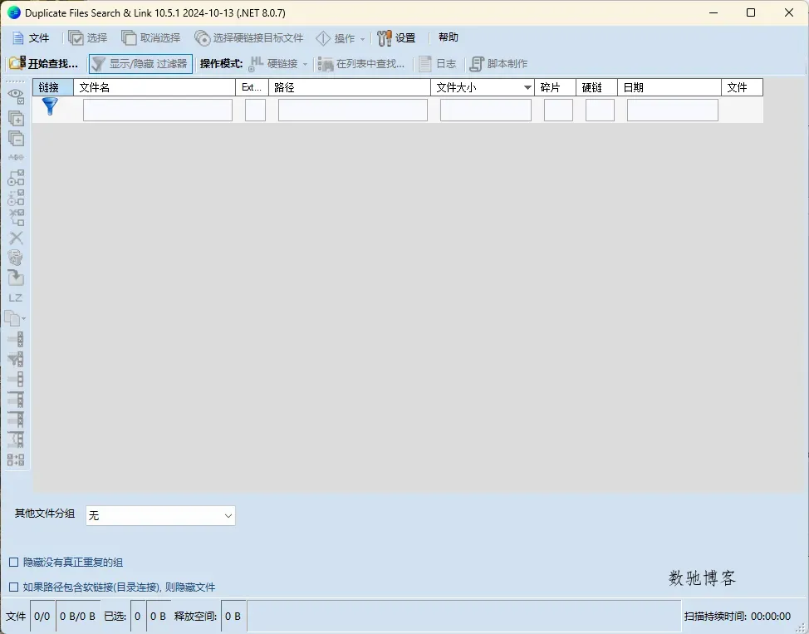Focus the 硬链 filter input
The height and width of the screenshot is (634, 809).
(x=600, y=111)
